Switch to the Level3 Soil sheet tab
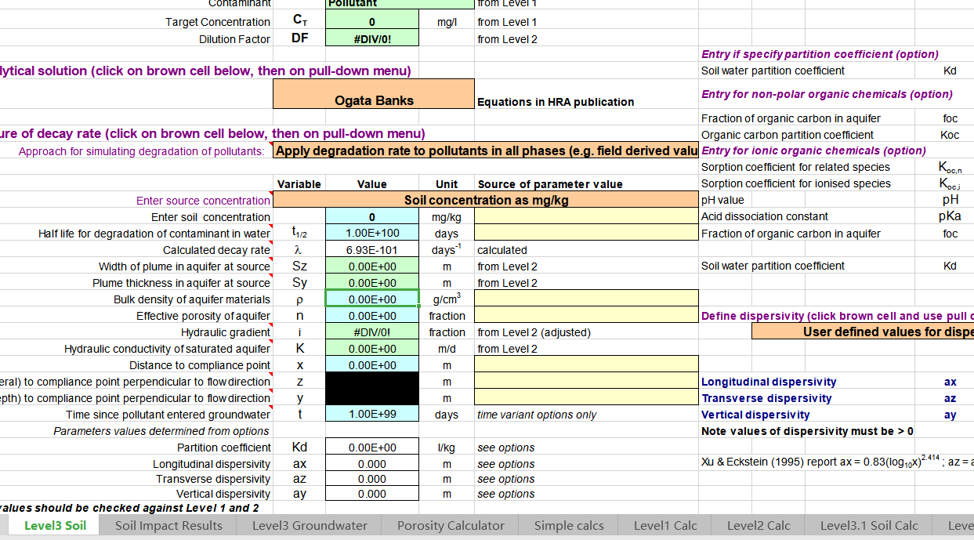 pyautogui.click(x=56, y=526)
